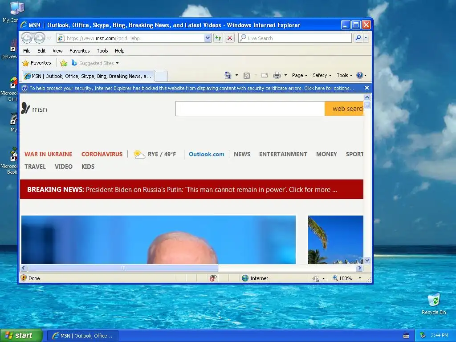Open the Safety dropdown menu

tap(322, 75)
